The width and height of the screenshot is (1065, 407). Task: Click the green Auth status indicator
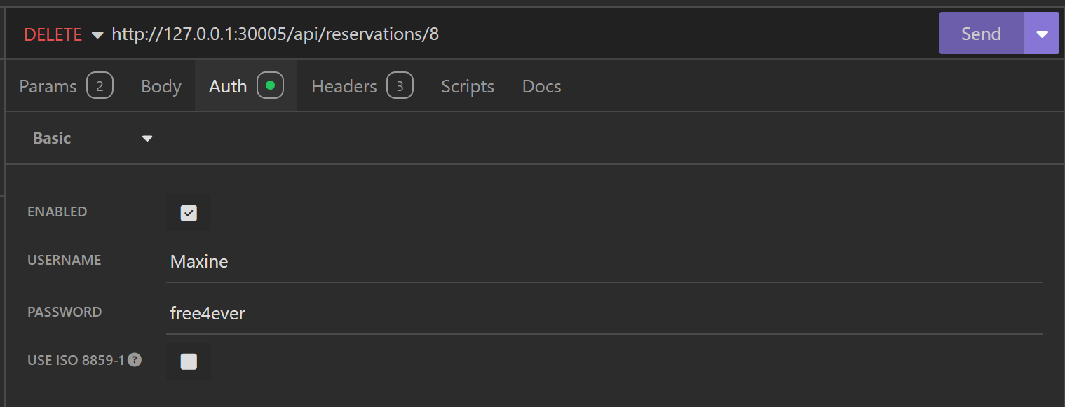[270, 86]
